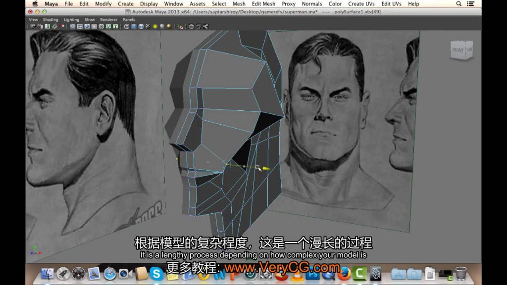This screenshot has height=285, width=507.
Task: Click the X-Ray Joints icon
Action: click(205, 27)
